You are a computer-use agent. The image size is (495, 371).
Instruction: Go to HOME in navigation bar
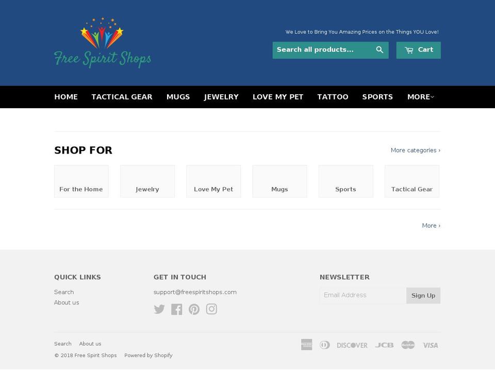pyautogui.click(x=66, y=97)
